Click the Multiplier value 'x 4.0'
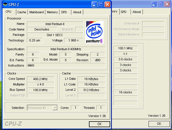Viewport: 172px width, 130px height. click(x=40, y=84)
